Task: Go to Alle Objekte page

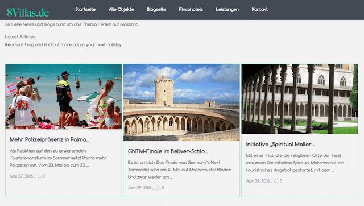Action: coord(121,10)
